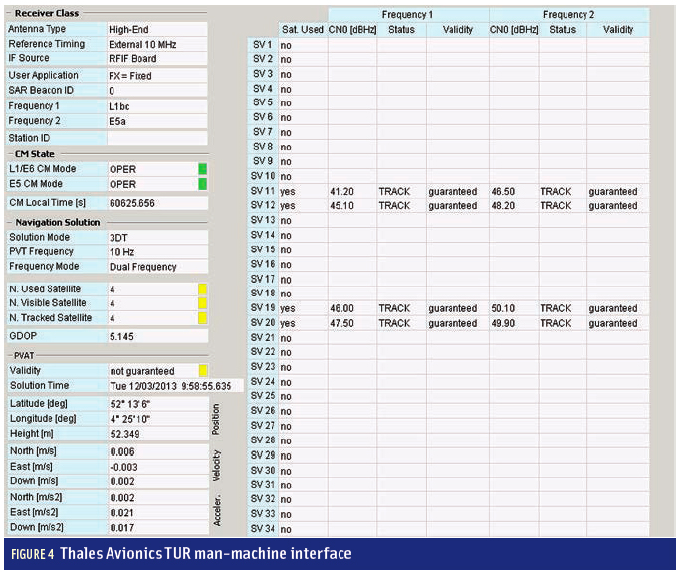681x572 pixels.
Task: Click the empty Station ID field
Action: pyautogui.click(x=156, y=138)
